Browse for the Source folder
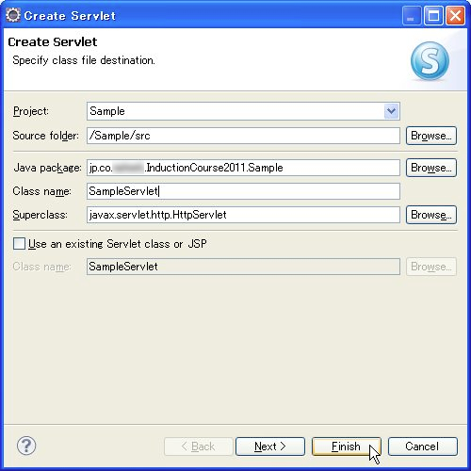Image resolution: width=471 pixels, height=471 pixels. [431, 136]
